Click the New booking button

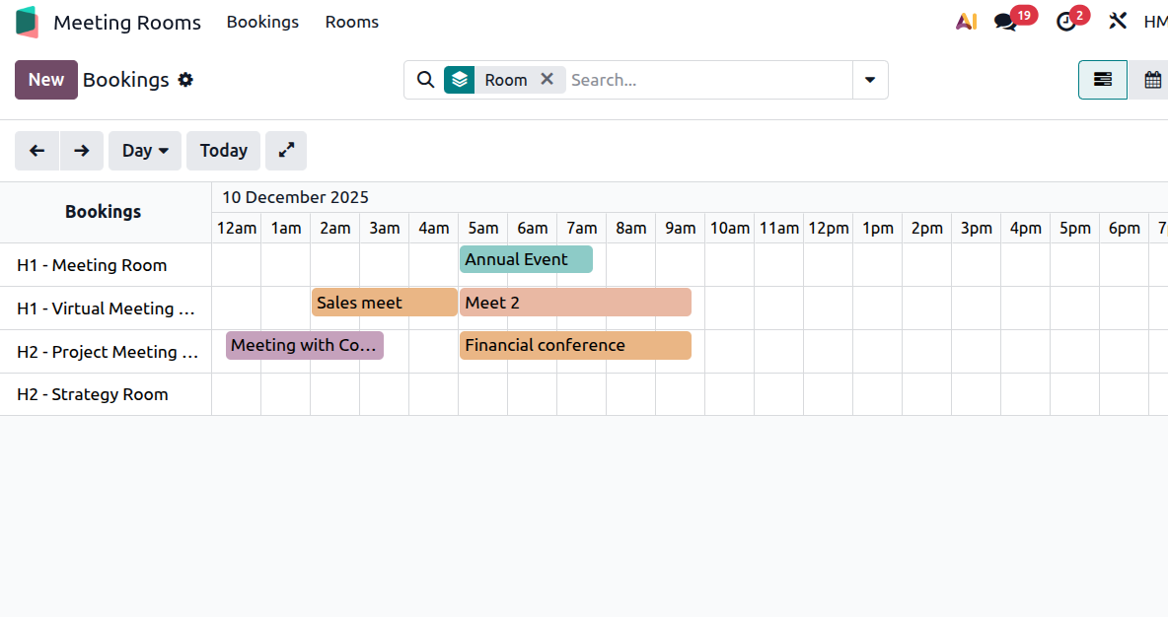(46, 80)
